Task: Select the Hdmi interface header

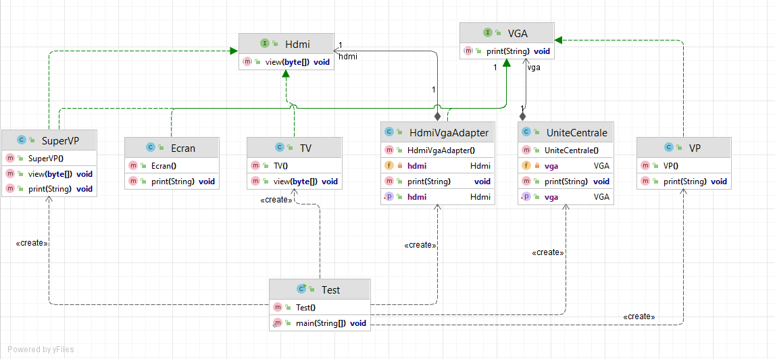Action: point(286,44)
